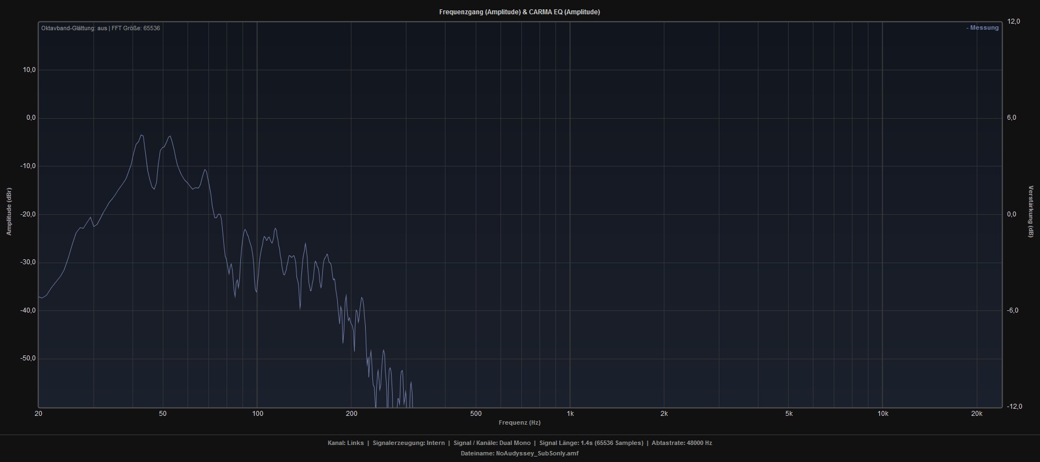Click the Kanal: Links status text
The width and height of the screenshot is (1040, 462).
(x=345, y=443)
